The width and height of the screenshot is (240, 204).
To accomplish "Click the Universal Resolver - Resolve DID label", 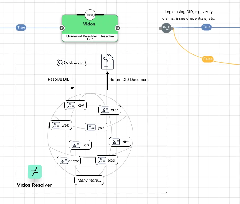I will click(x=90, y=38).
